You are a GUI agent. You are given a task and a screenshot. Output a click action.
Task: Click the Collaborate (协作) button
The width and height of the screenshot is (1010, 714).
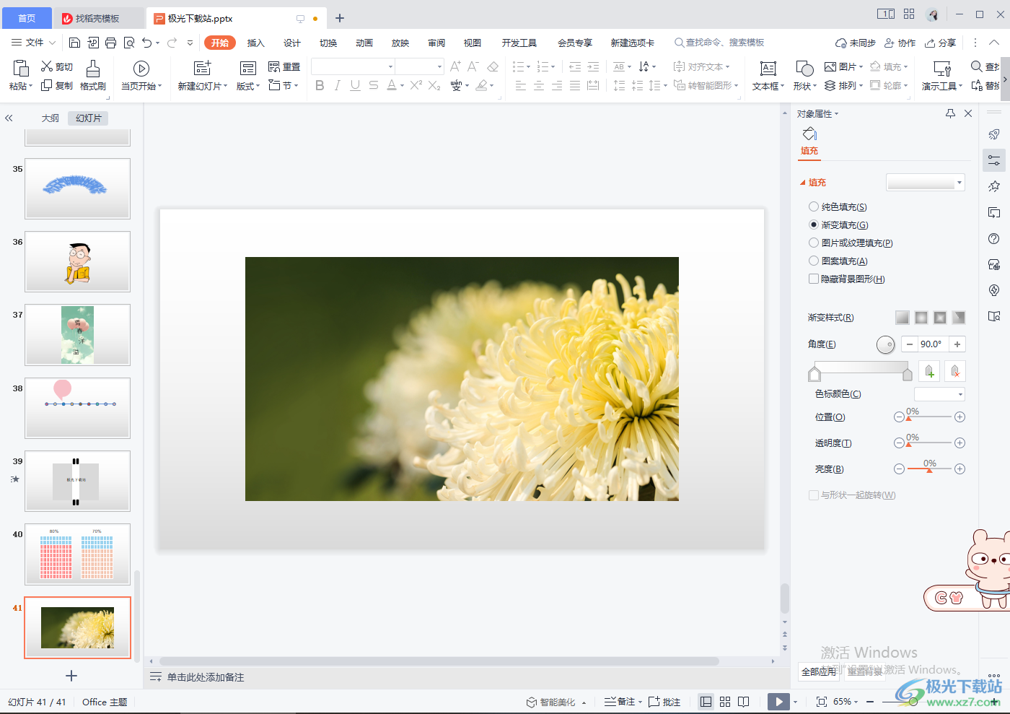click(x=900, y=43)
